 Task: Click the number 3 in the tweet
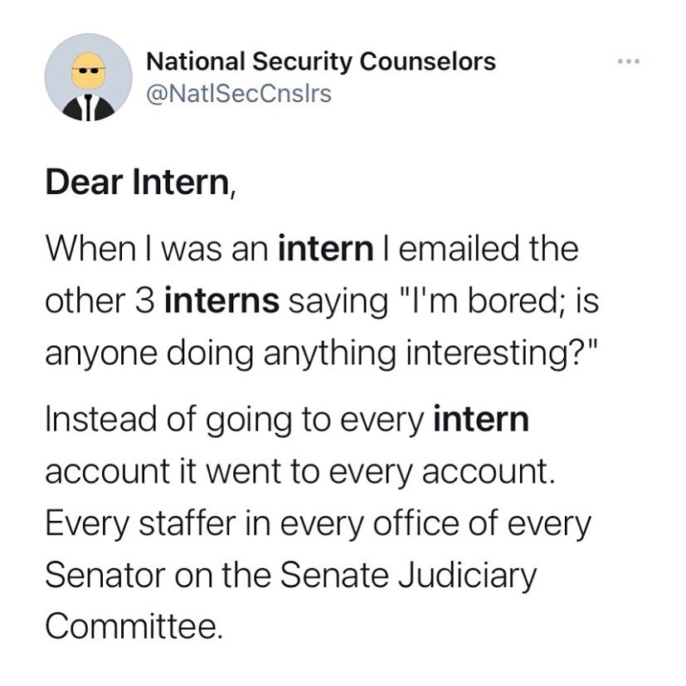click(144, 301)
